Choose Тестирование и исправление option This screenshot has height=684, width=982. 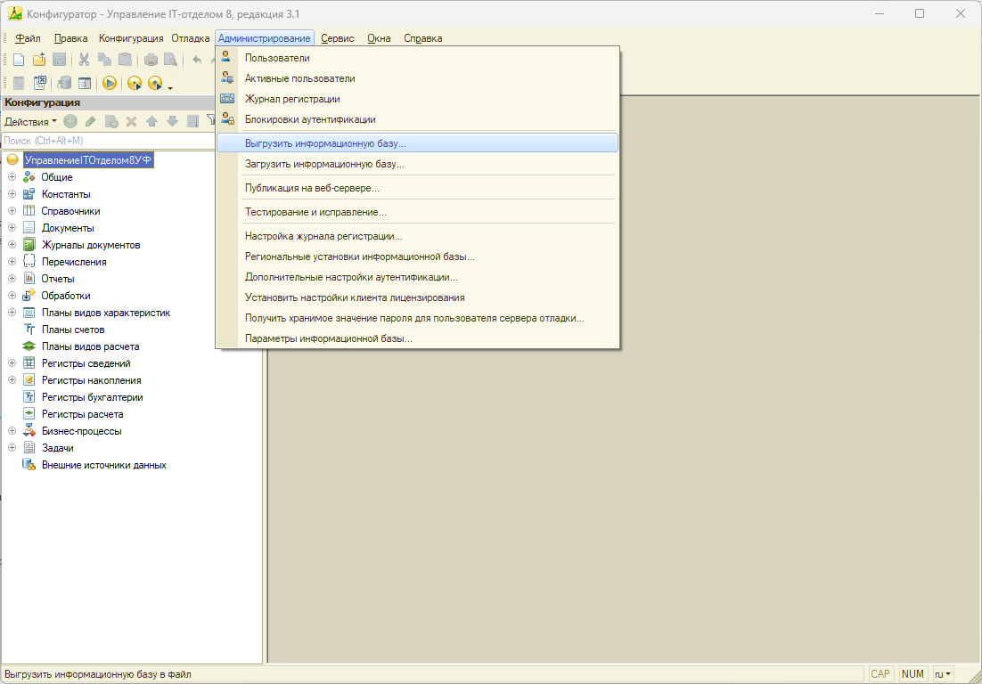point(315,212)
